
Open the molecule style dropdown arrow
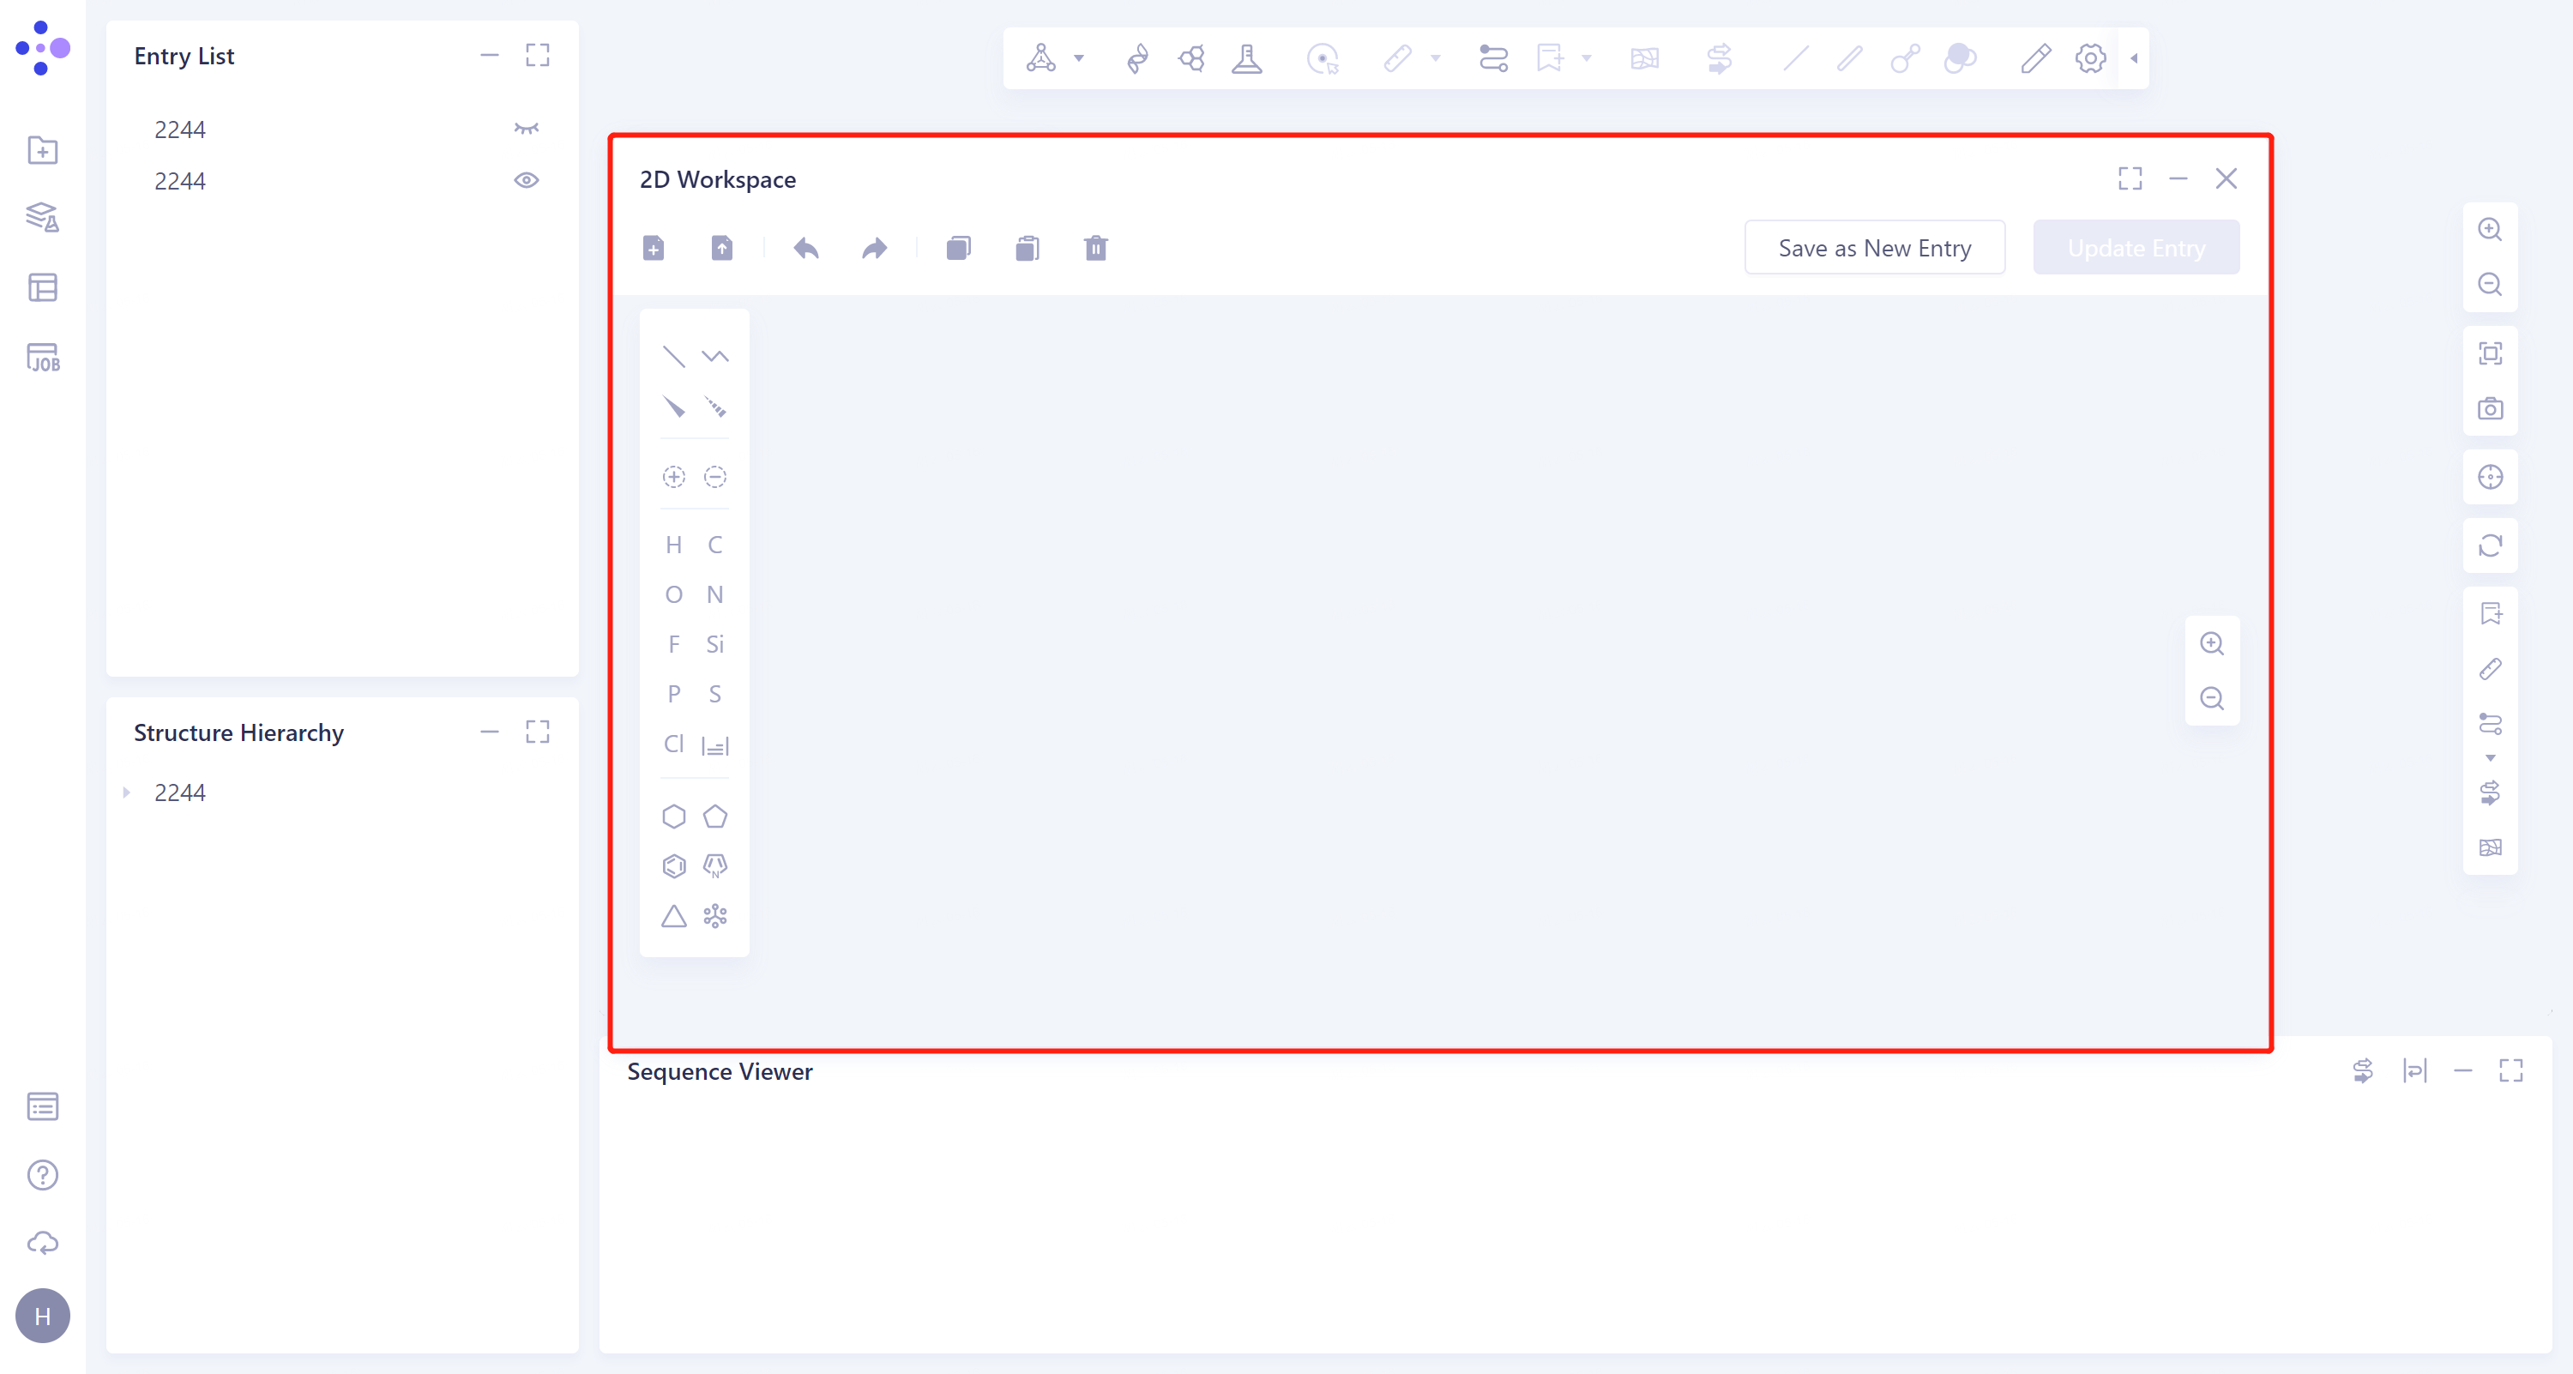point(1079,58)
